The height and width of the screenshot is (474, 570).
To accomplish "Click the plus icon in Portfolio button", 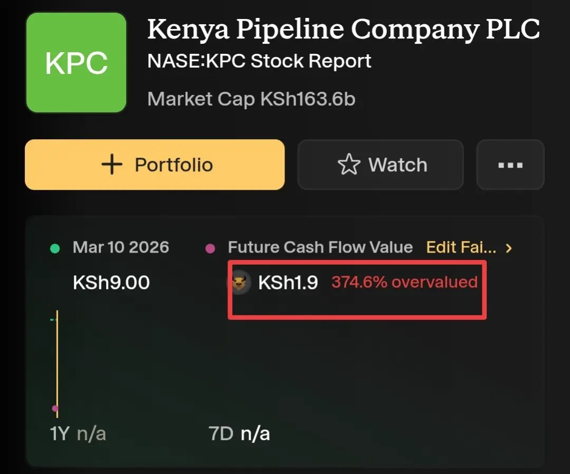I will (x=112, y=165).
